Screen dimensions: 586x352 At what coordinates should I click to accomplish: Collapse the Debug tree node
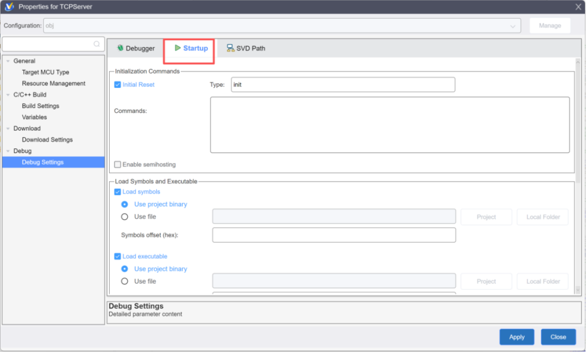point(8,151)
